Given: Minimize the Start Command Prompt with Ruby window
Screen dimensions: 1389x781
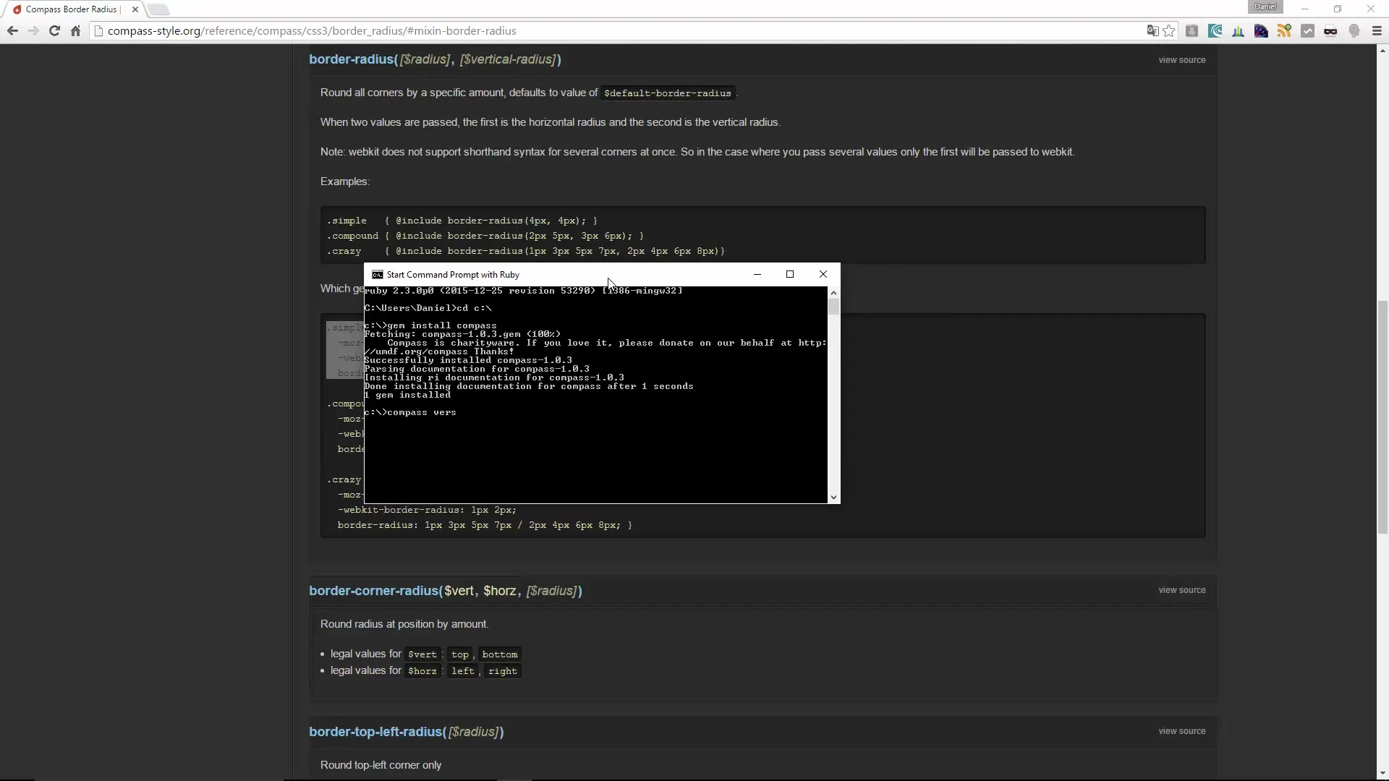Looking at the screenshot, I should (x=757, y=274).
